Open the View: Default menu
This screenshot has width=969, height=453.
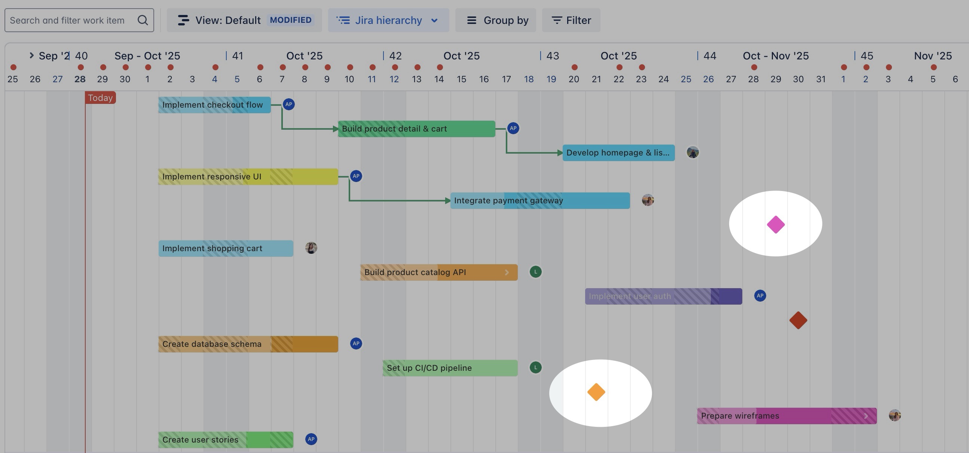pos(244,20)
